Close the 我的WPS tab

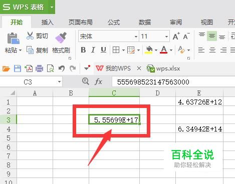pyautogui.click(x=139, y=68)
